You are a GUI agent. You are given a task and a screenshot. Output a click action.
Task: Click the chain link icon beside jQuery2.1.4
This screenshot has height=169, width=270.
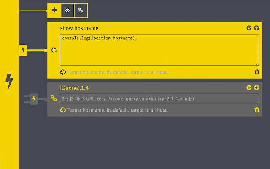pyautogui.click(x=54, y=98)
